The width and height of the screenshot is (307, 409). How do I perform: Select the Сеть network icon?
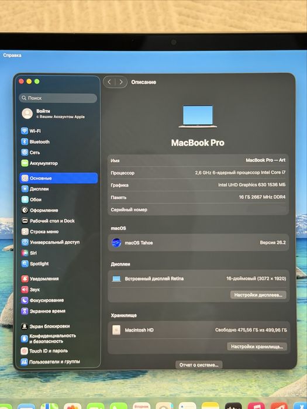coord(25,152)
